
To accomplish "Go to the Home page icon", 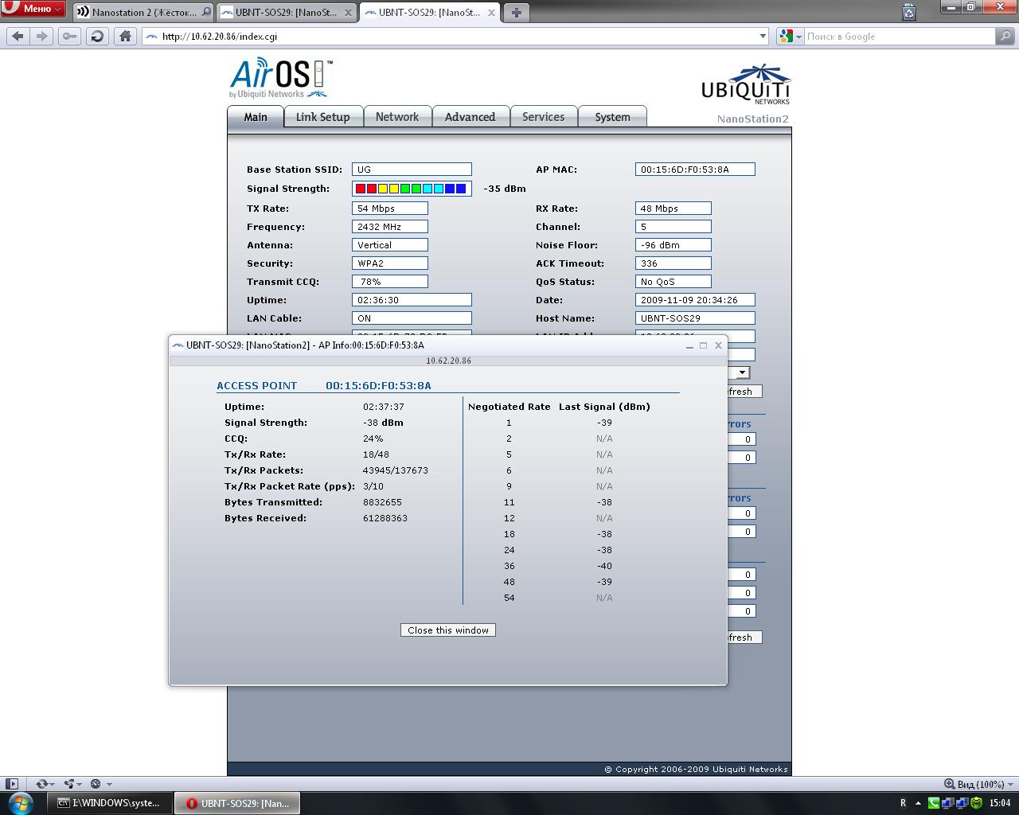I will pos(125,36).
